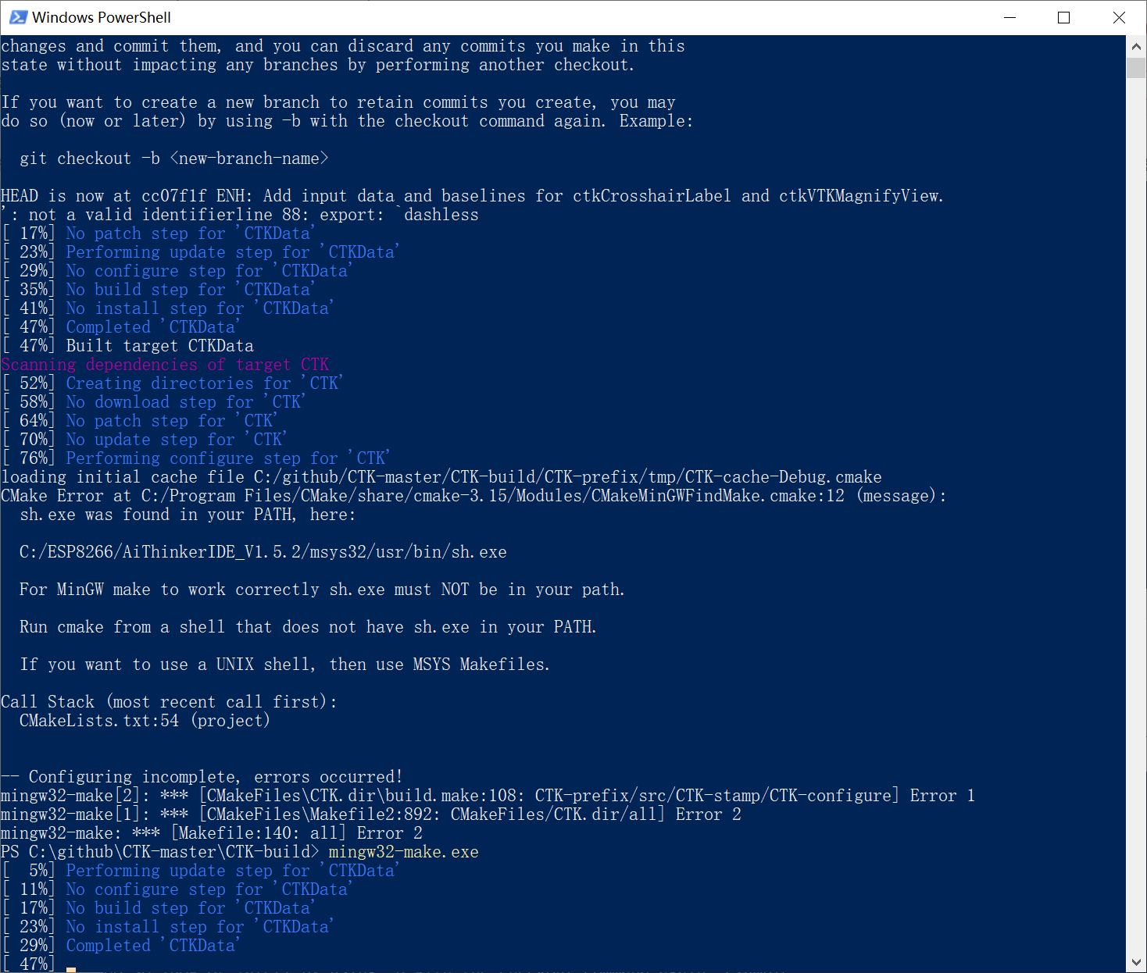Viewport: 1147px width, 973px height.
Task: Click the Windows PowerShell window title
Action: point(102,17)
